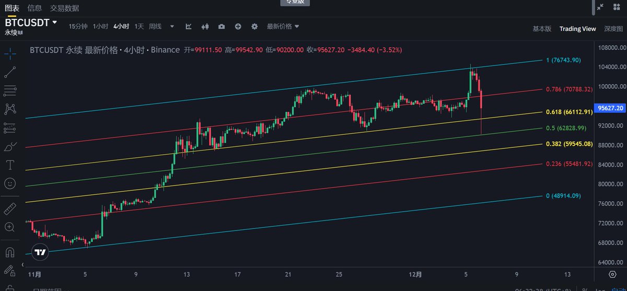Open the 最新价格 price type dropdown
The height and width of the screenshot is (291, 627).
click(x=283, y=26)
